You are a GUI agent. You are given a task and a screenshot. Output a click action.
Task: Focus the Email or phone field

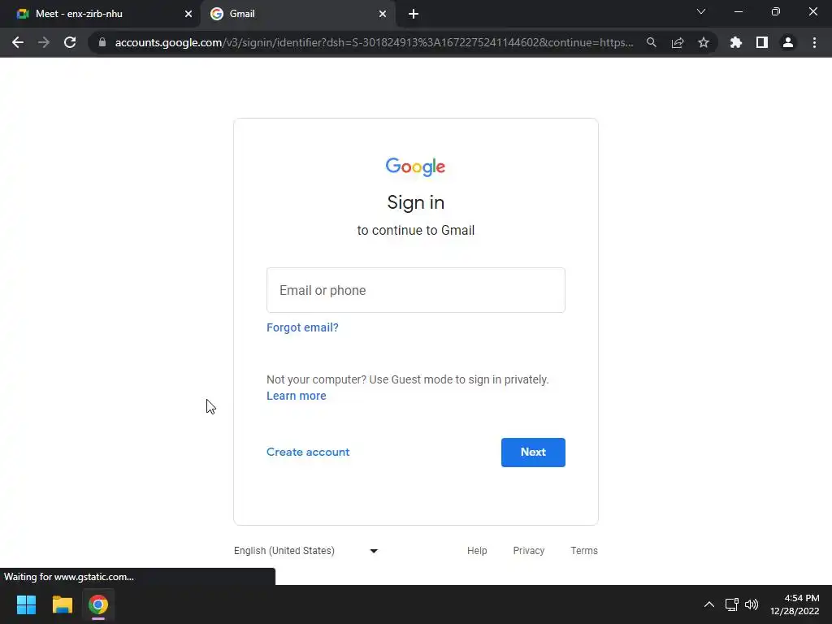click(415, 290)
